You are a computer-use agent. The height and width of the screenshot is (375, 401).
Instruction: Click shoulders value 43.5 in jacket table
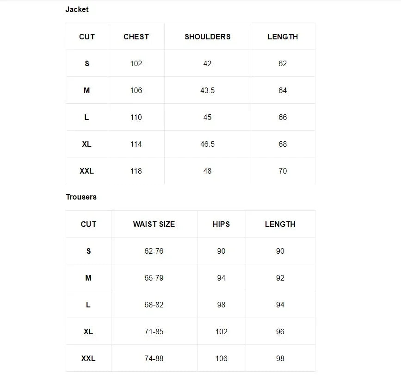click(x=207, y=90)
